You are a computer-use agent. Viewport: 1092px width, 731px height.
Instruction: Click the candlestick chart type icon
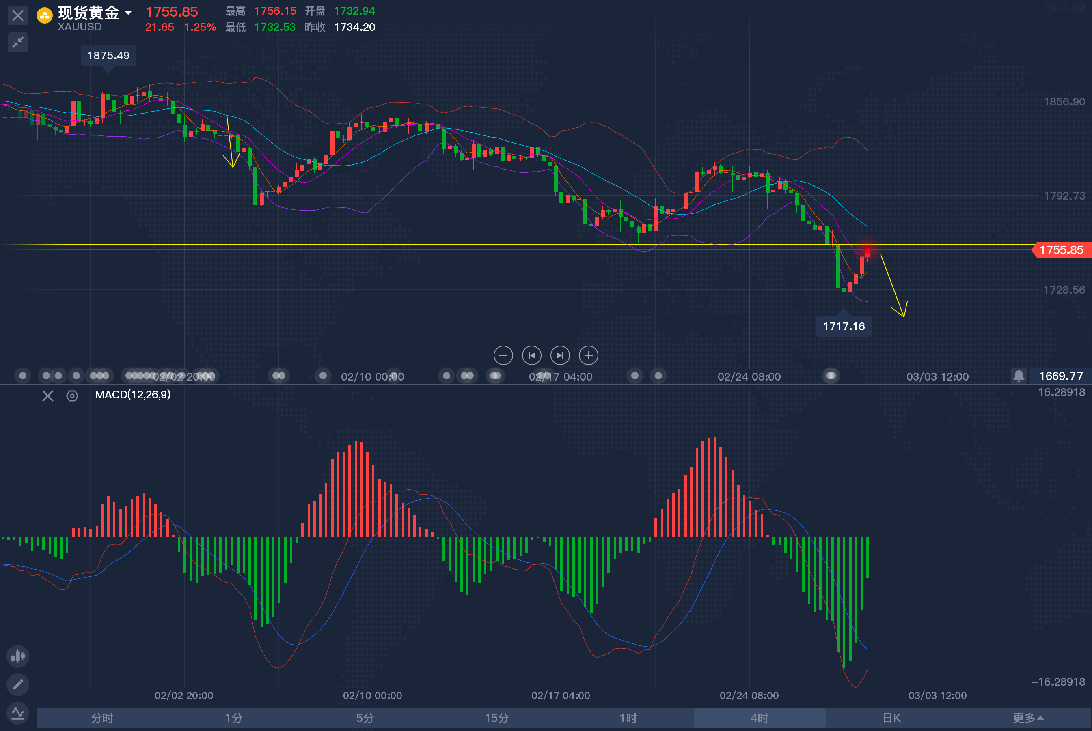click(18, 656)
